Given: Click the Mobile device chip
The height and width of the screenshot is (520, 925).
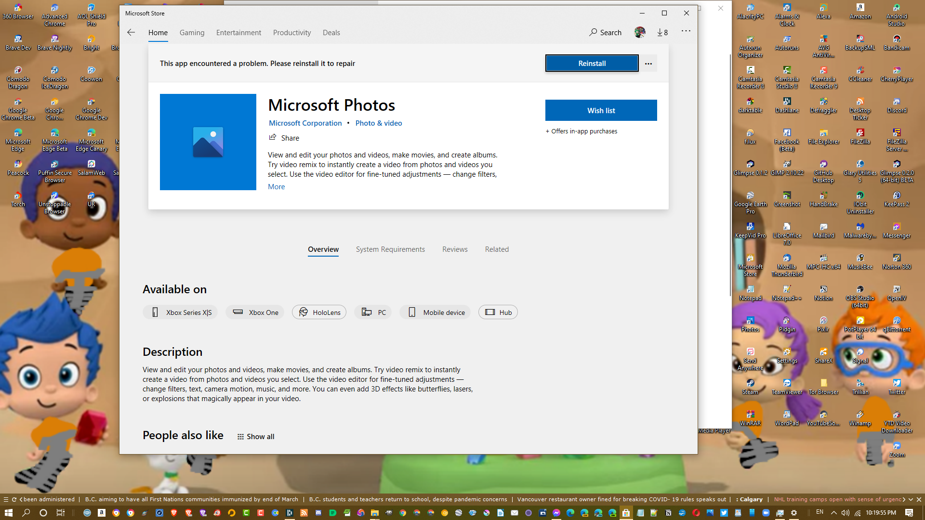Looking at the screenshot, I should tap(435, 312).
